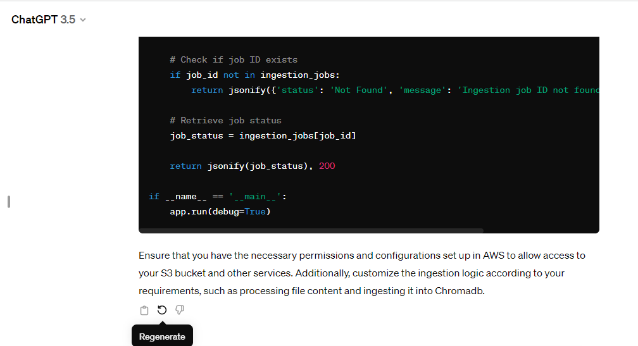This screenshot has width=638, height=346.
Task: Click the 'job_status = ingestion_jobs[job_id]' line
Action: tap(263, 136)
